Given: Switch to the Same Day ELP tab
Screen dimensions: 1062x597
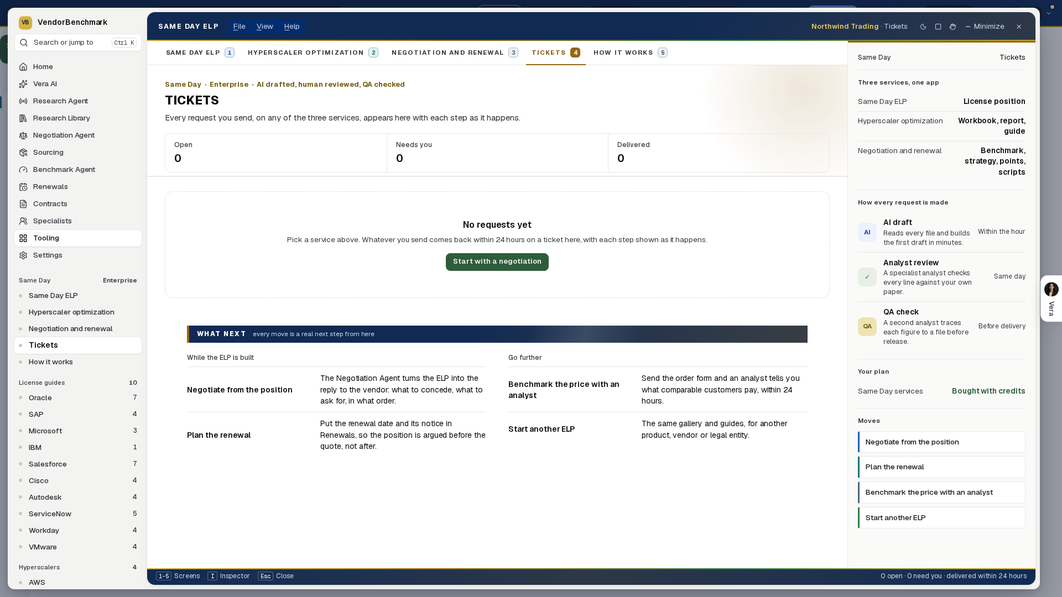Looking at the screenshot, I should pyautogui.click(x=200, y=53).
